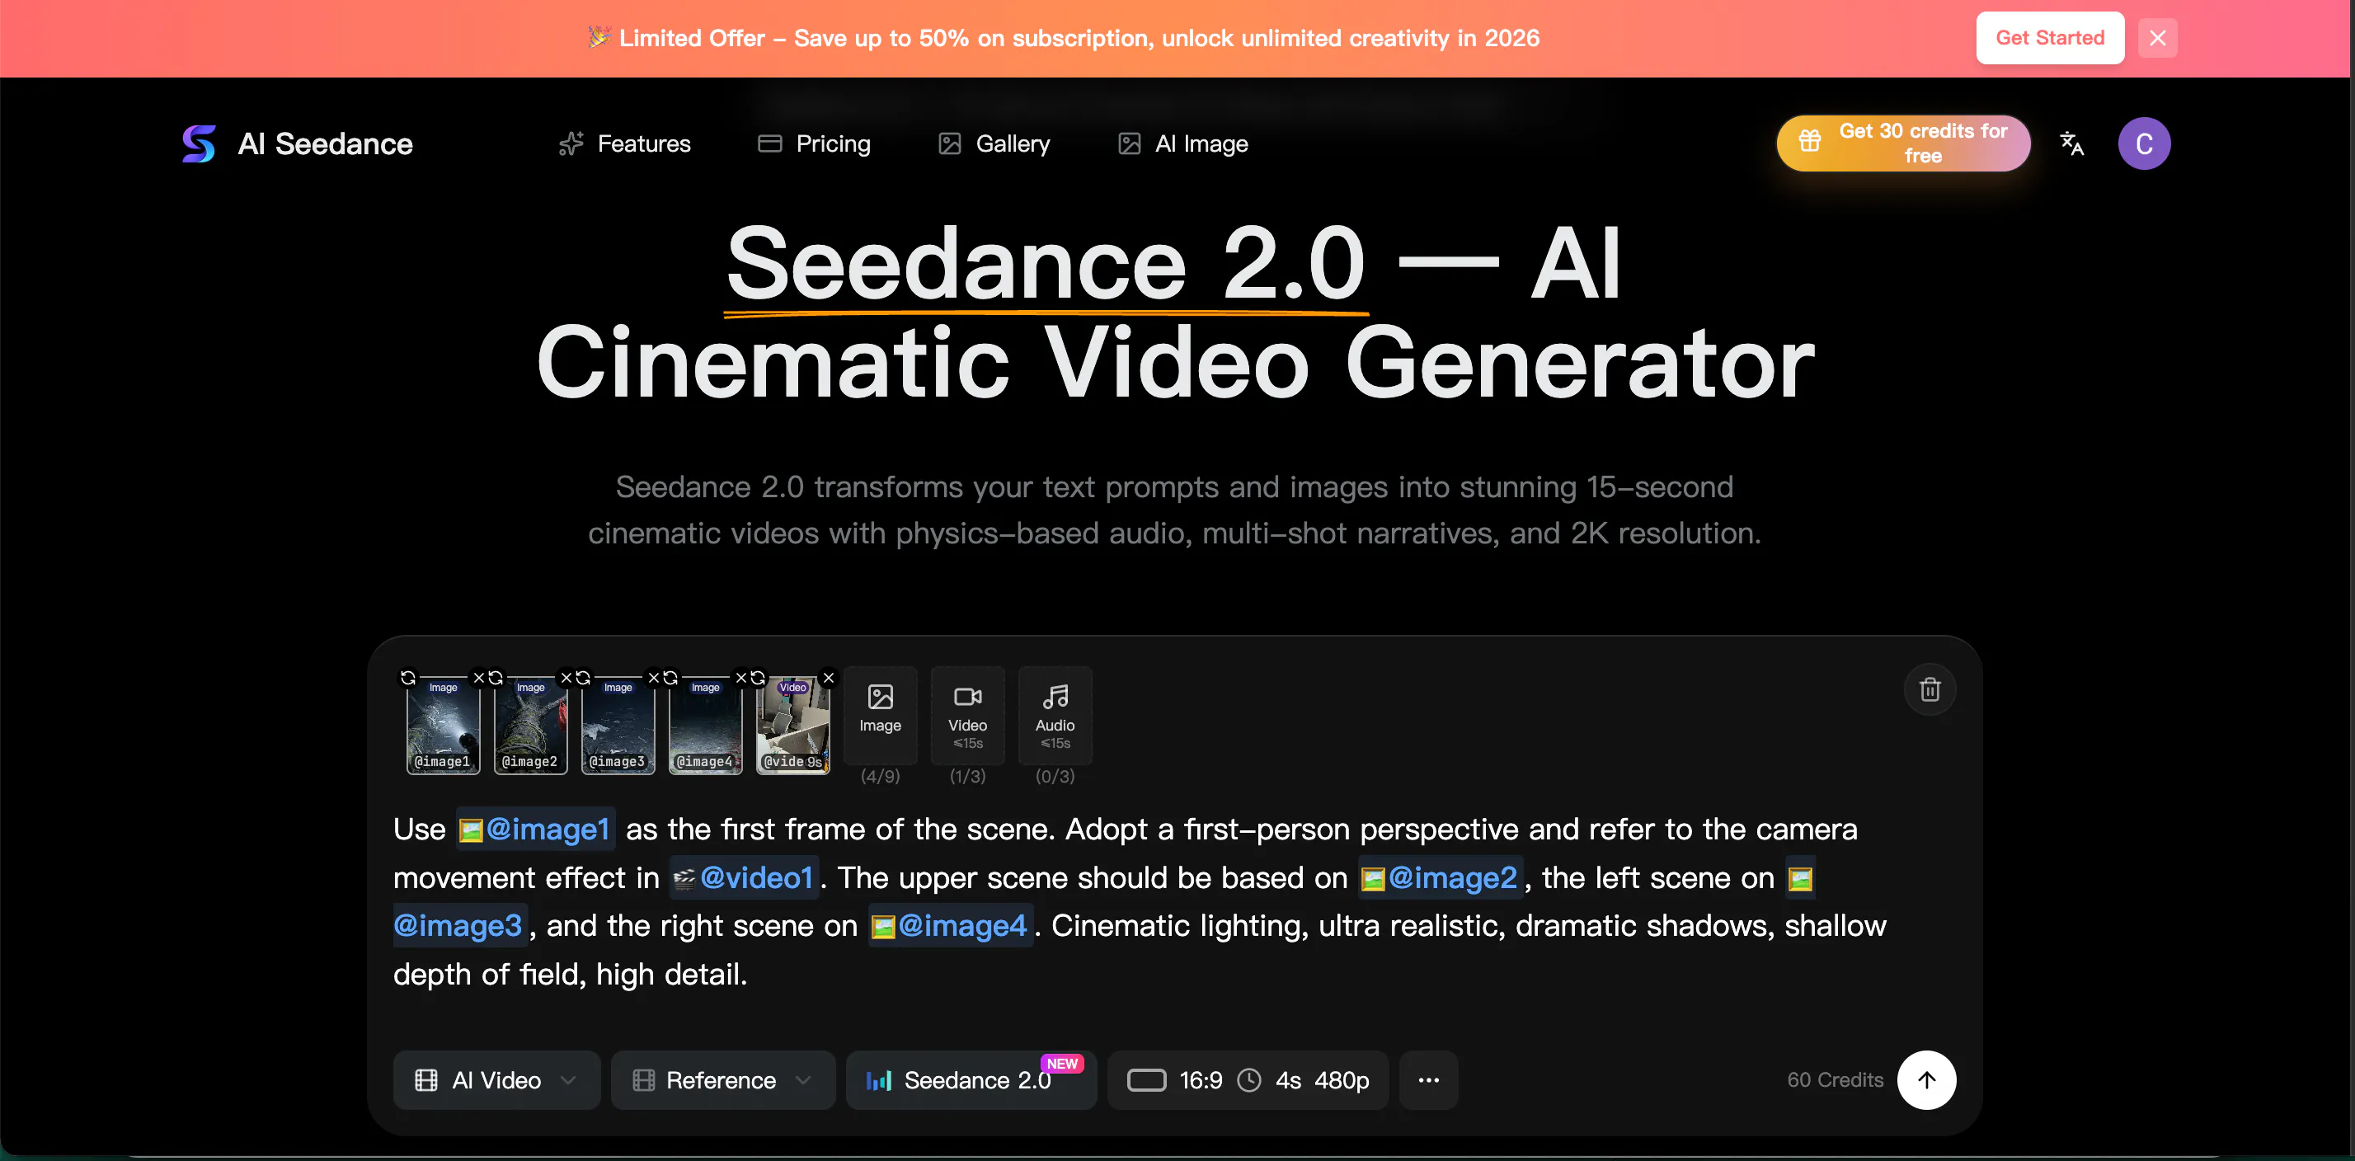This screenshot has height=1161, width=2355.
Task: Replace the @image3 reference using its refresh icon
Action: (x=583, y=678)
